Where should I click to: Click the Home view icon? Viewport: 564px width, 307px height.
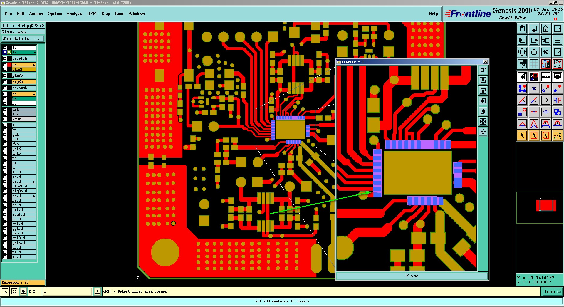(546, 28)
